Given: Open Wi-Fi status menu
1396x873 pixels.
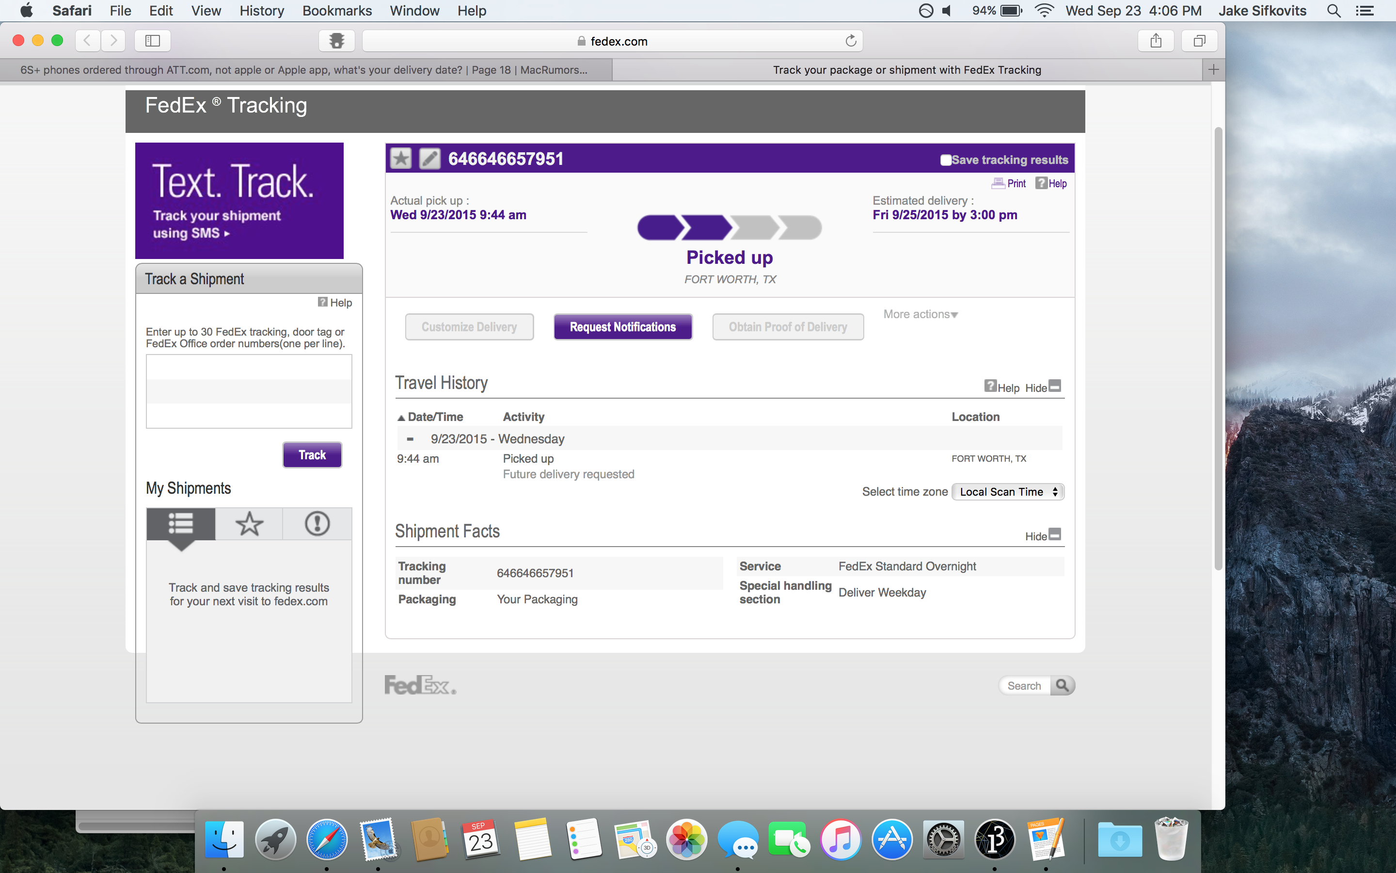Looking at the screenshot, I should point(1044,11).
